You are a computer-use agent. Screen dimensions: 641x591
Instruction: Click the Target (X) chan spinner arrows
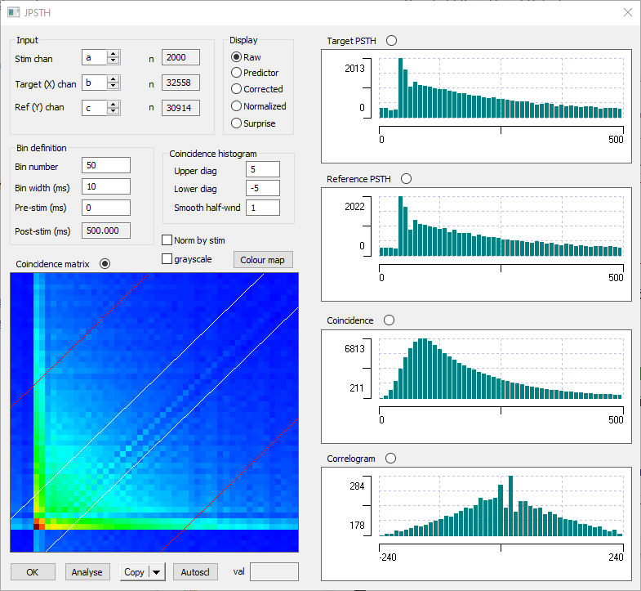(x=114, y=83)
